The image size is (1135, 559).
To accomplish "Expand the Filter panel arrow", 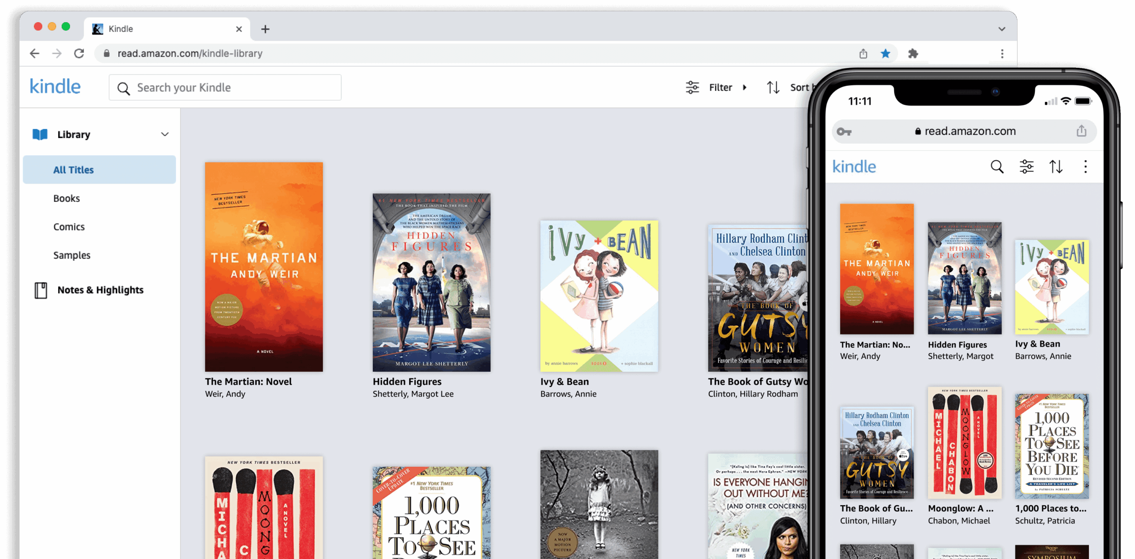I will (x=745, y=87).
